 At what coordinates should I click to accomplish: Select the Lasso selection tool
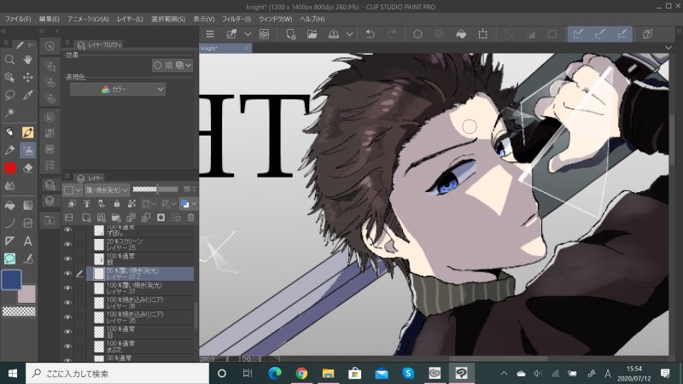[x=9, y=95]
